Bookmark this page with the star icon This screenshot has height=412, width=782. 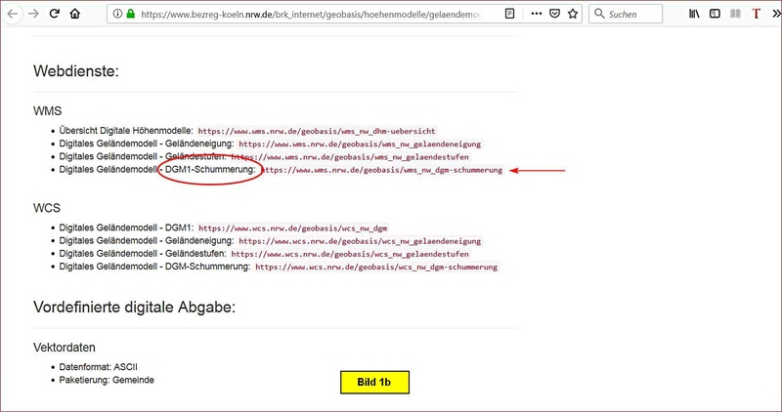click(572, 15)
